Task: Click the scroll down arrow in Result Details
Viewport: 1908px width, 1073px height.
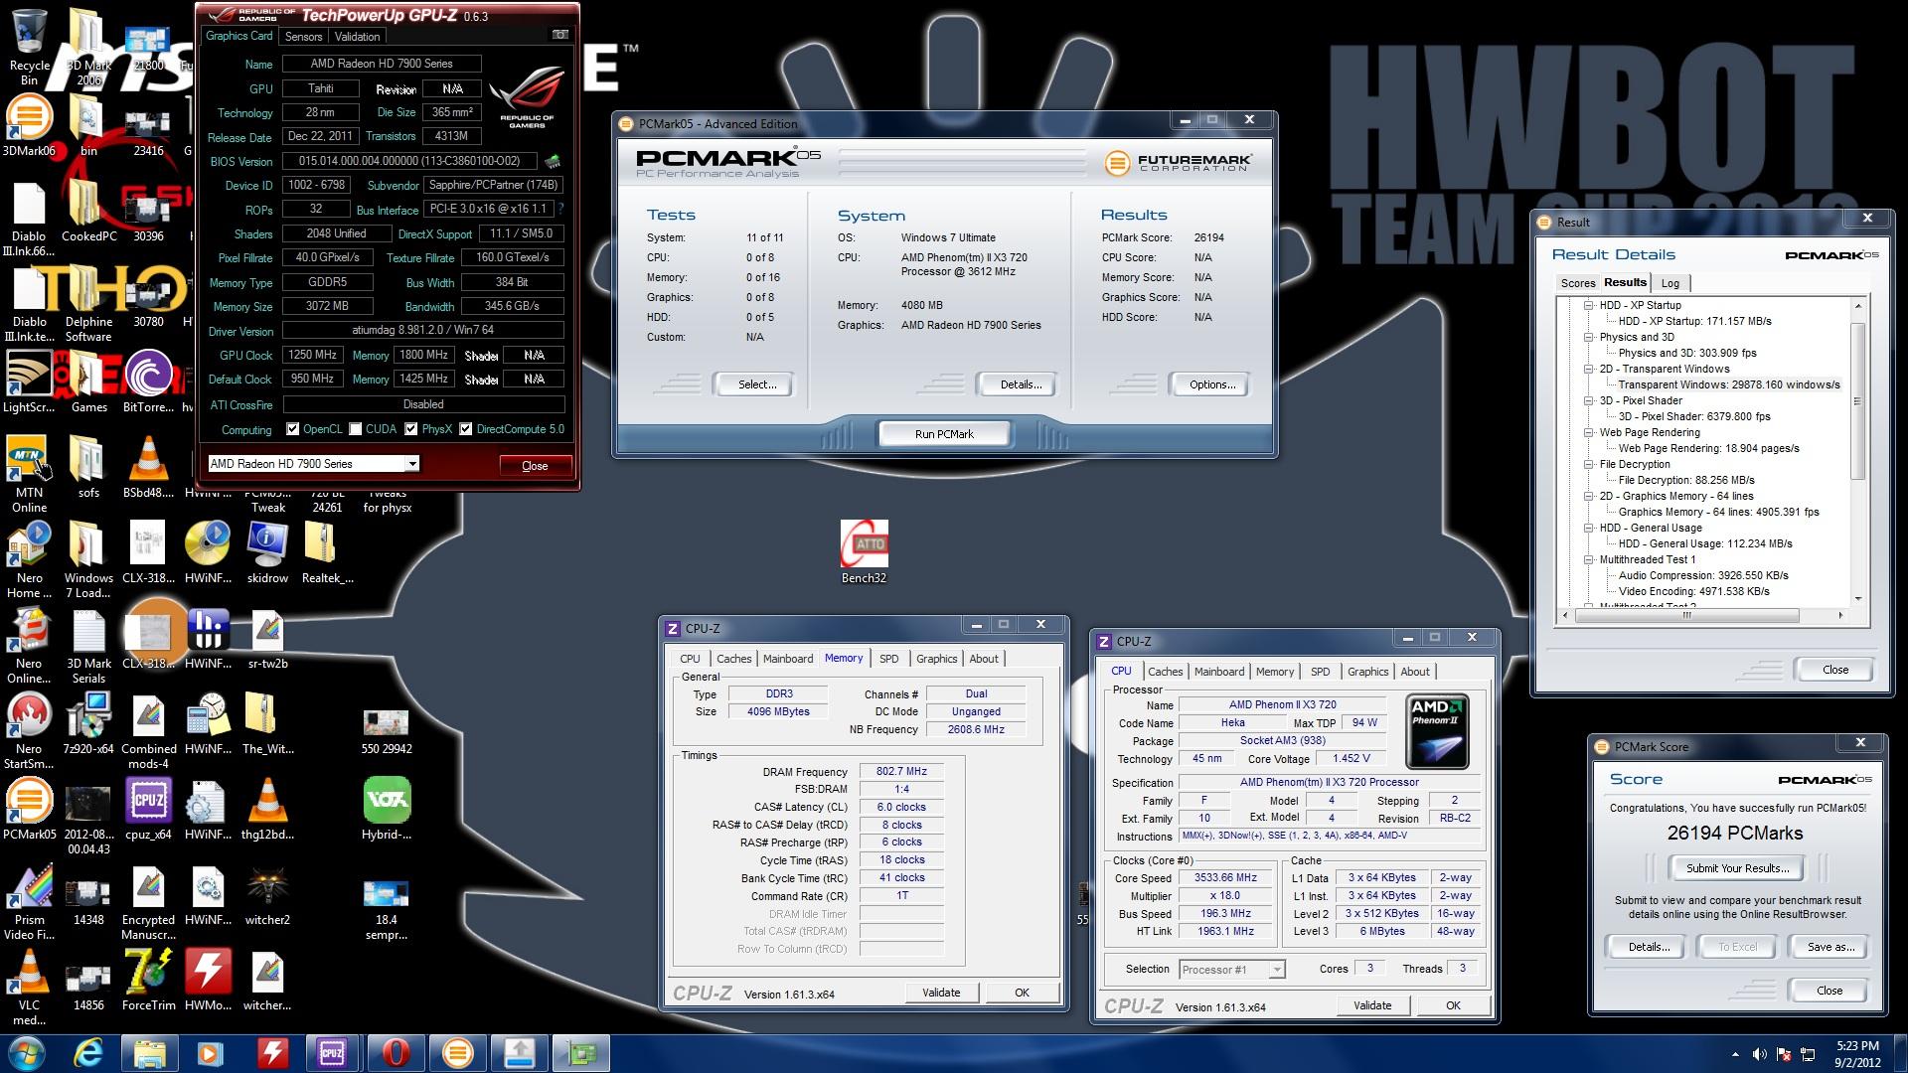Action: tap(1857, 599)
